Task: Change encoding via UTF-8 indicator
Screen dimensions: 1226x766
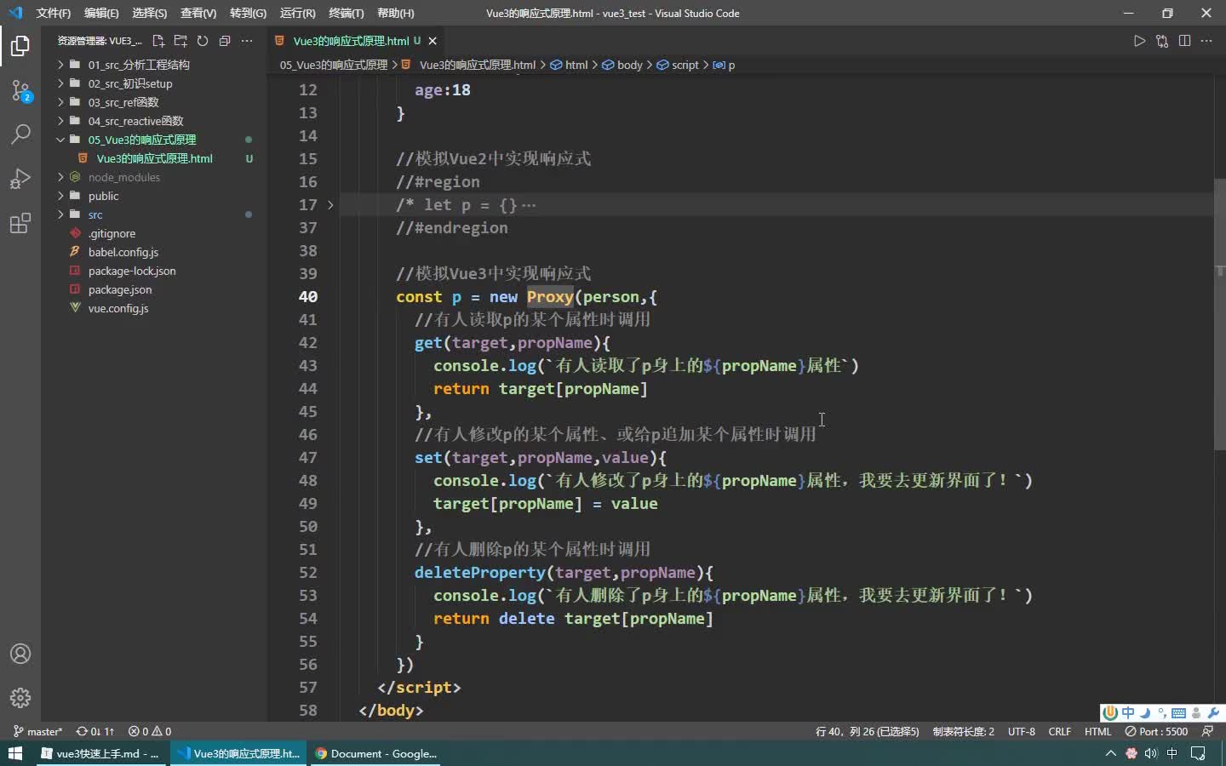Action: [1022, 731]
